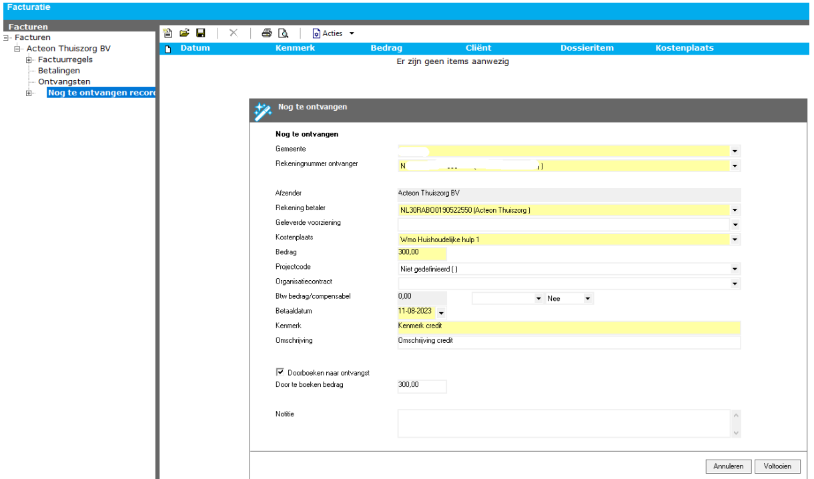Click the Annuleren button

coord(729,466)
